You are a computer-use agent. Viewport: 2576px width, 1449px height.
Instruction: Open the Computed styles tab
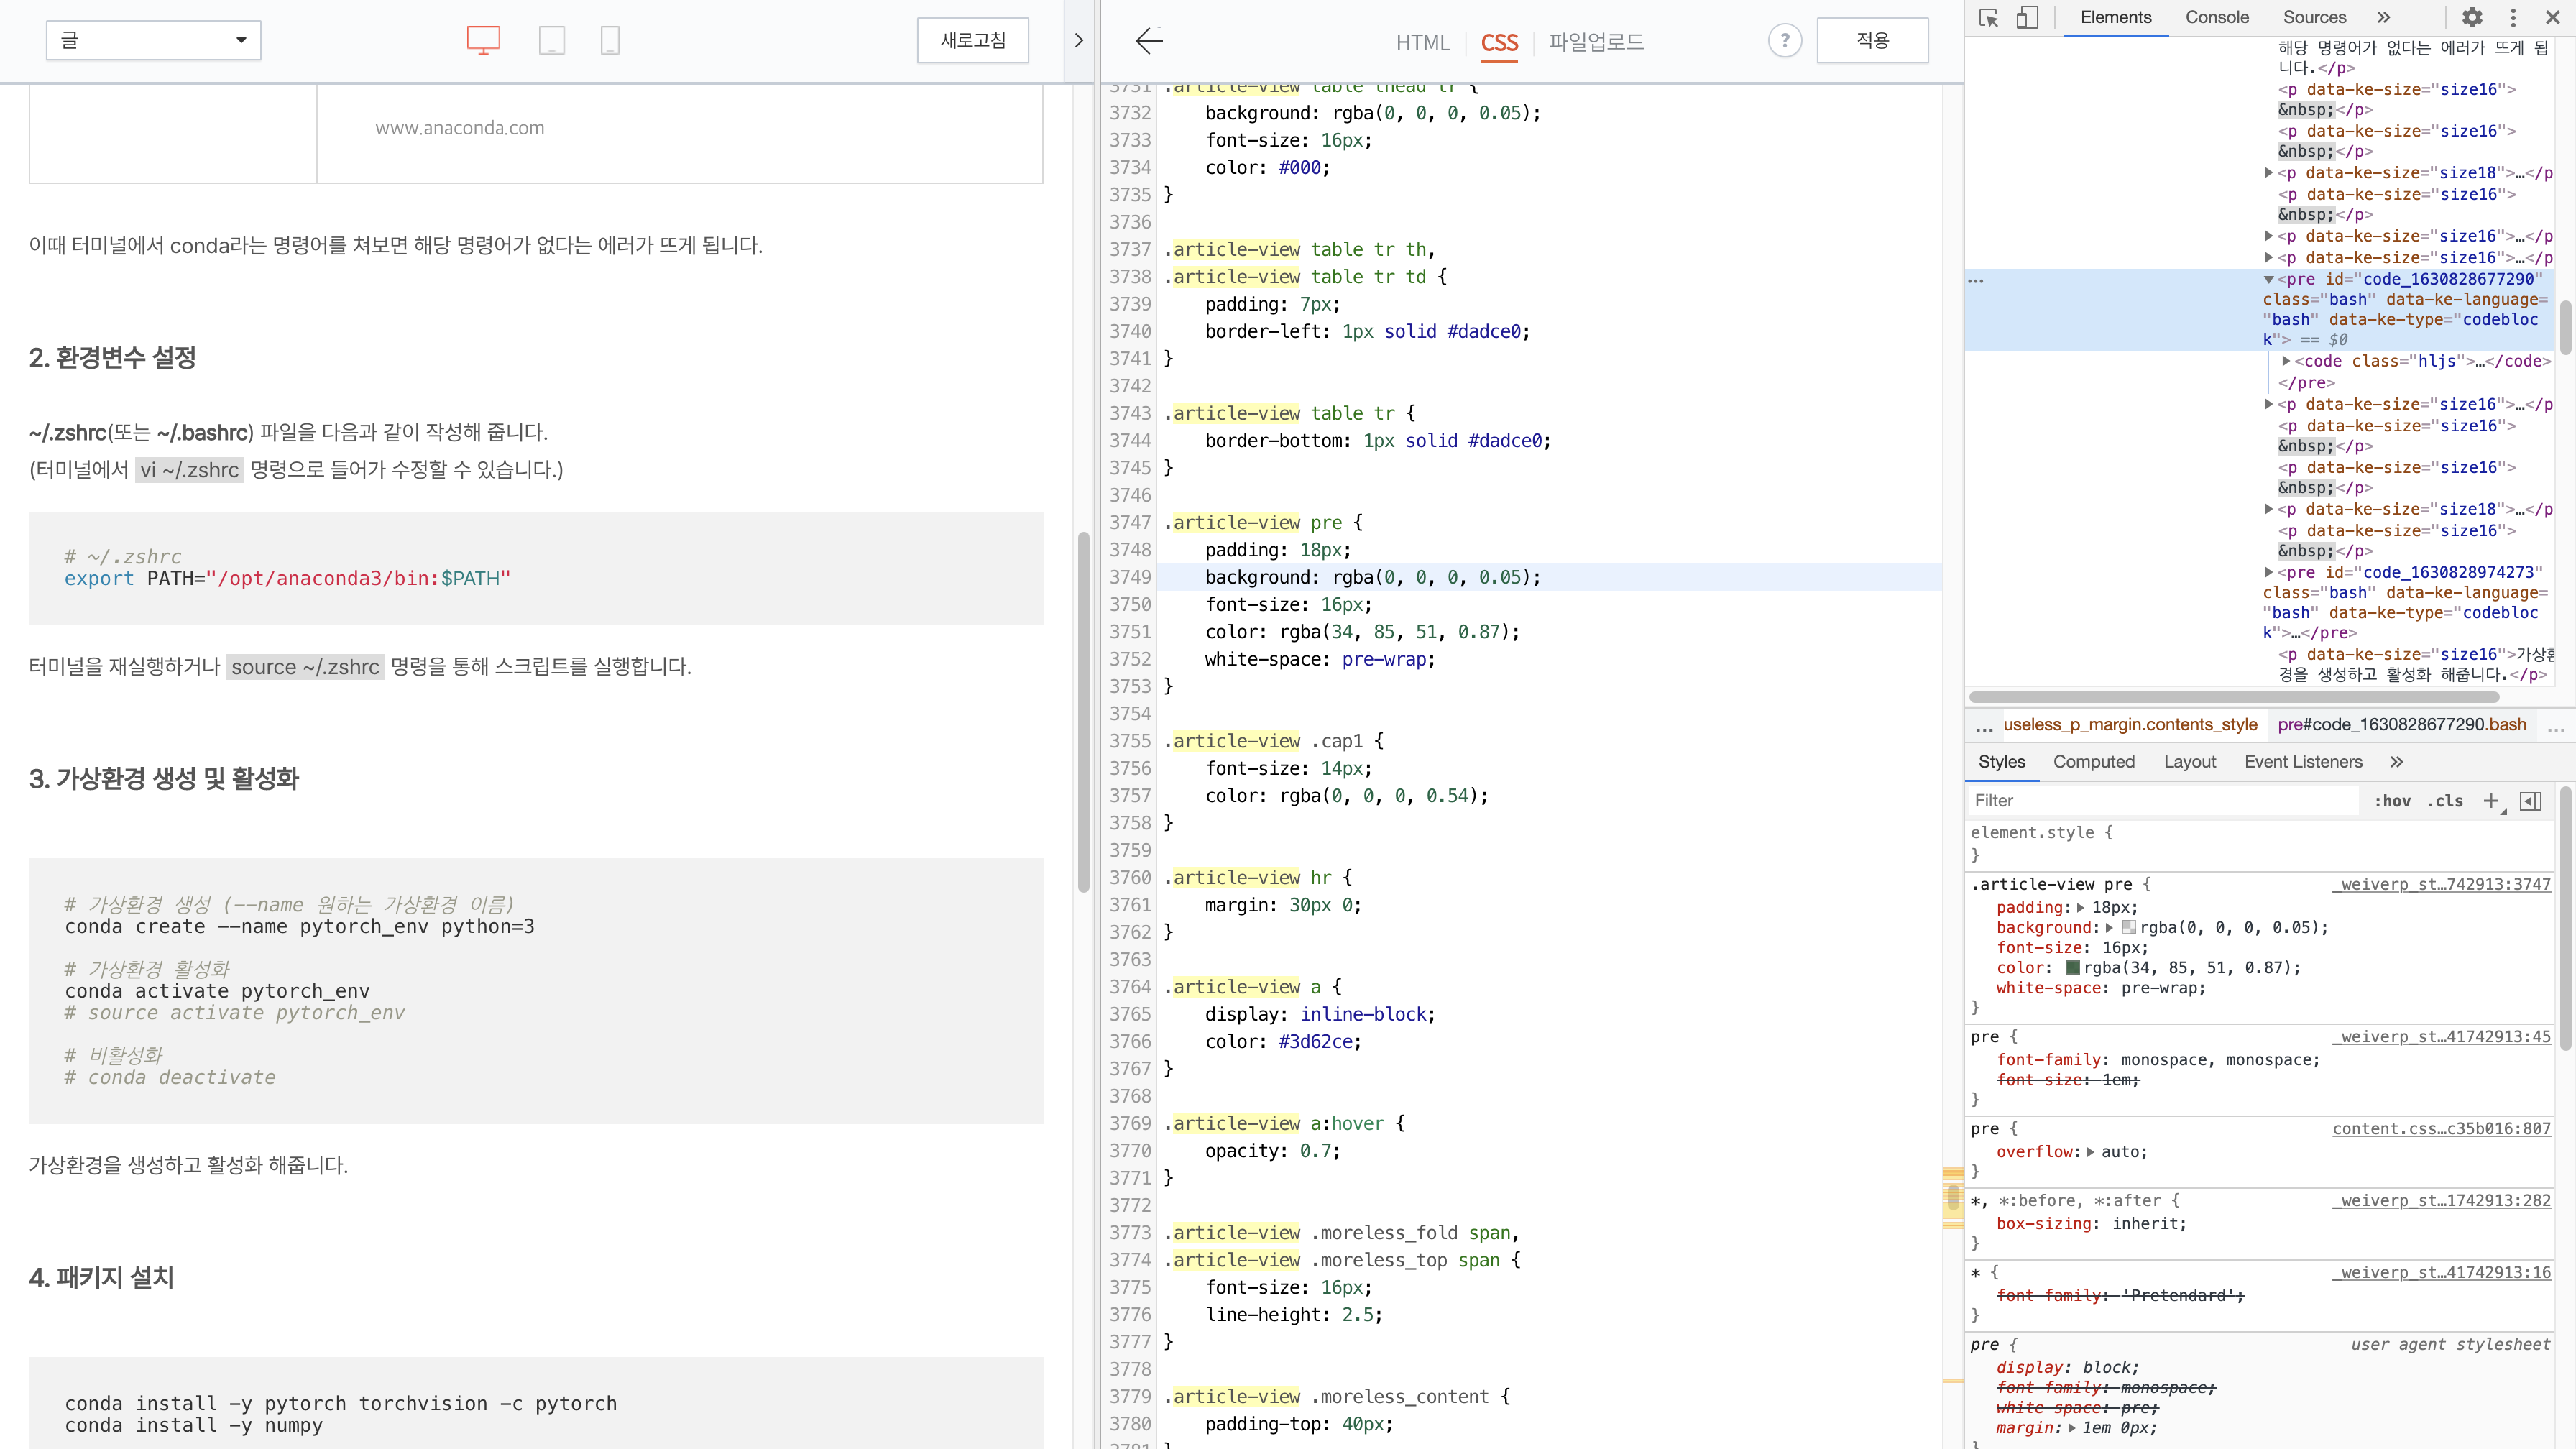pos(2093,762)
